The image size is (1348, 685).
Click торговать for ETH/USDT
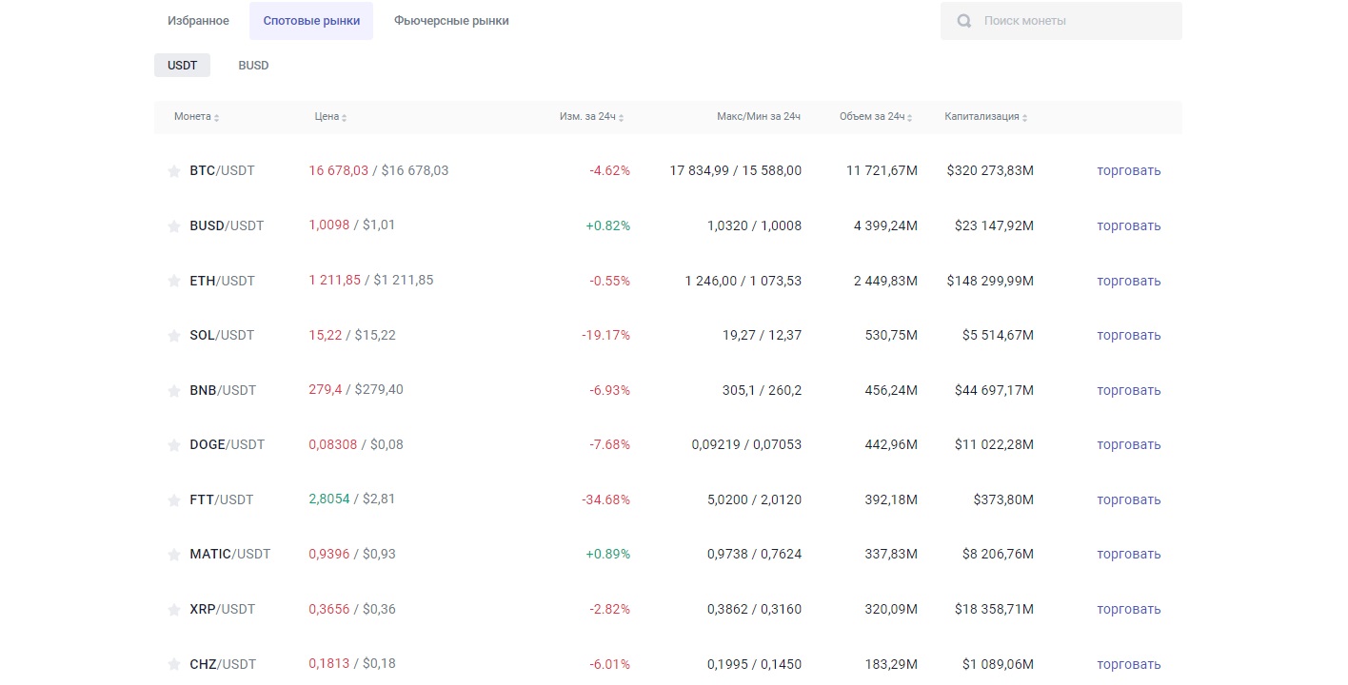tap(1128, 282)
